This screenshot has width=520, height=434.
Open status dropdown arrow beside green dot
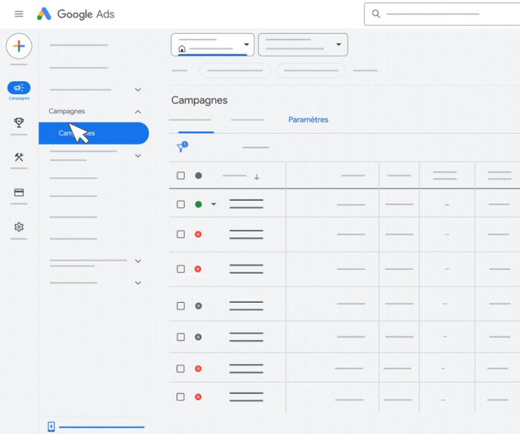[x=213, y=204]
